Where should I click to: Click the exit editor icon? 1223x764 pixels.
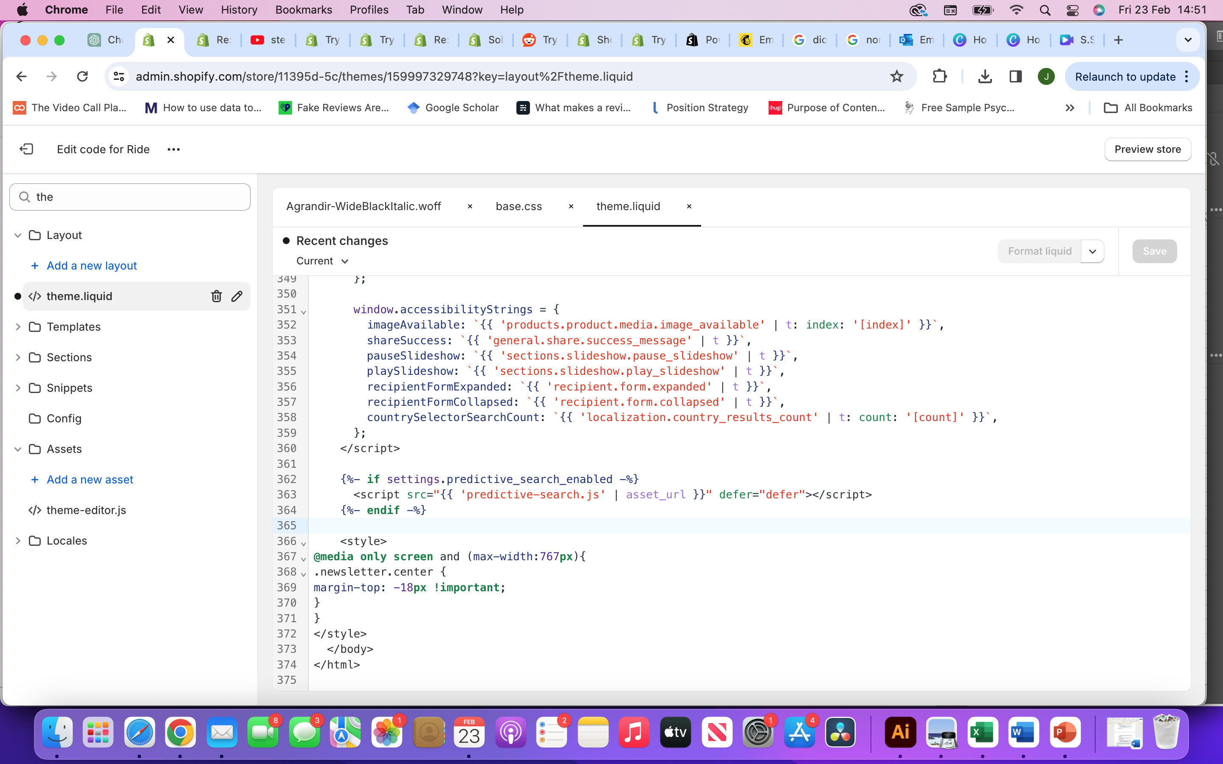pos(26,149)
